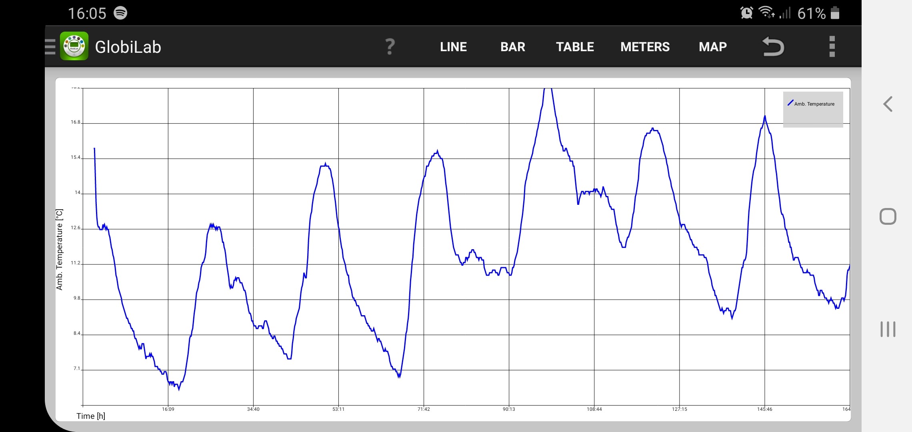912x432 pixels.
Task: Tap the GlobiLab app logo icon
Action: (x=74, y=46)
